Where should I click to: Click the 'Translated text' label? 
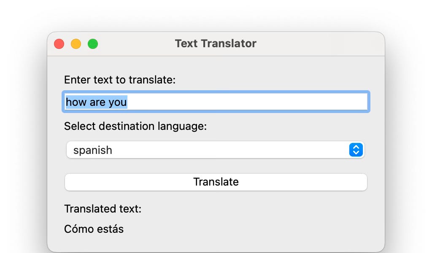point(103,209)
